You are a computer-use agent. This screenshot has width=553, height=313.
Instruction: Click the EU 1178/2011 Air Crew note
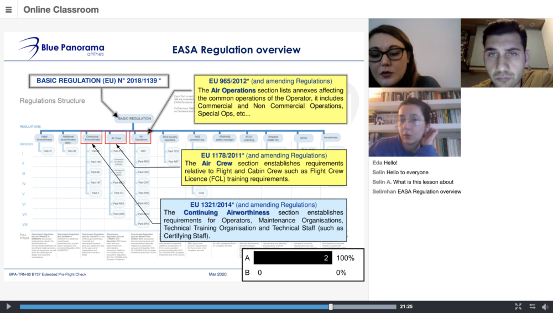click(264, 168)
